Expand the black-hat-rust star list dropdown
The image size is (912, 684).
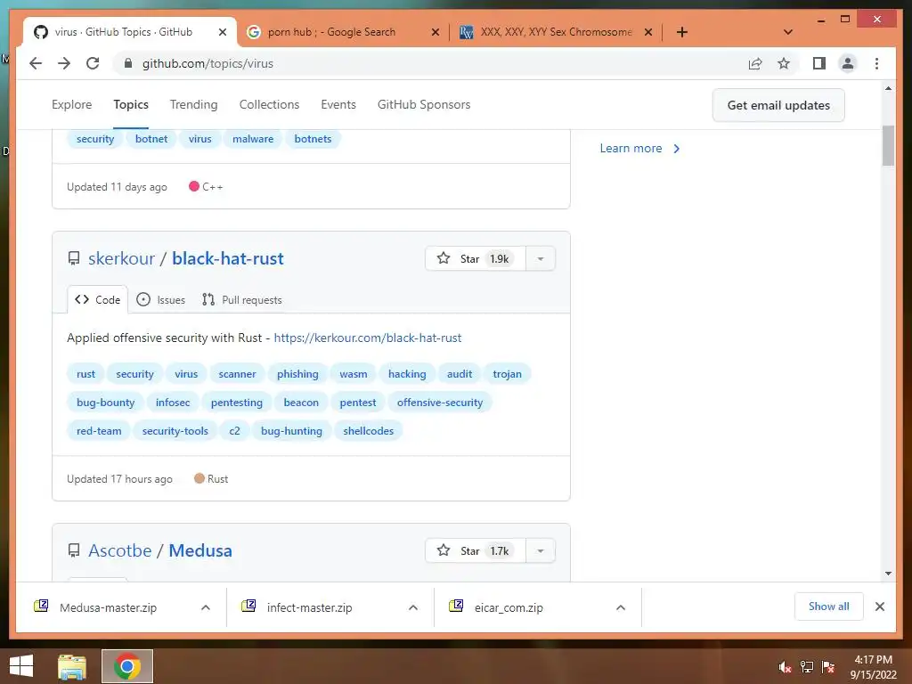point(541,259)
